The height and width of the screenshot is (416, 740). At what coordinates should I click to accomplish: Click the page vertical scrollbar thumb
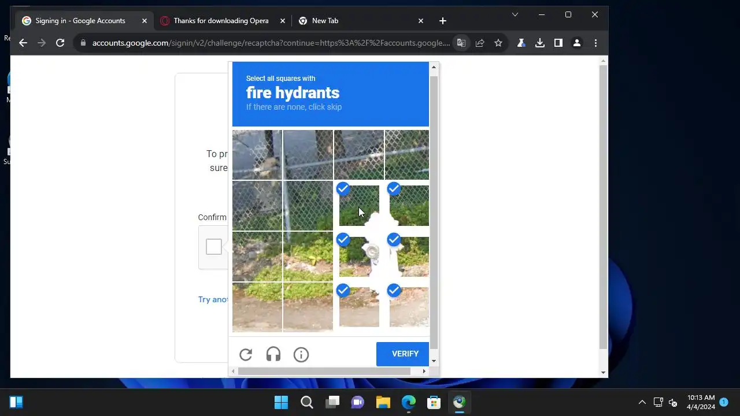(604, 207)
